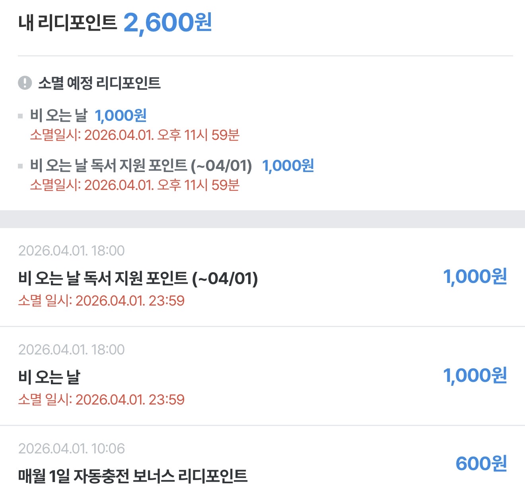Click the 소멸 예정 리디포인트 section title
Screen dimensions: 525x488
point(99,83)
